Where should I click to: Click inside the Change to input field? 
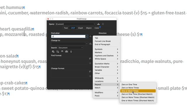[x=68, y=44]
